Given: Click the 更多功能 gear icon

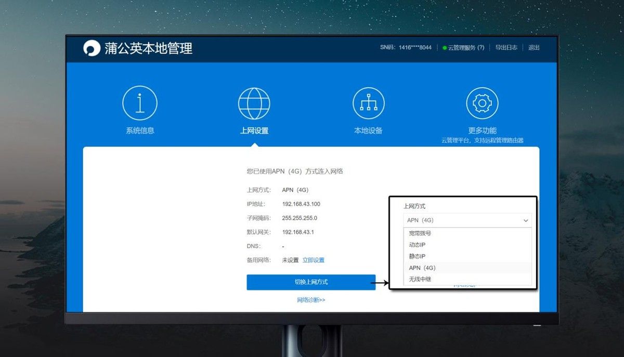Looking at the screenshot, I should pyautogui.click(x=482, y=103).
